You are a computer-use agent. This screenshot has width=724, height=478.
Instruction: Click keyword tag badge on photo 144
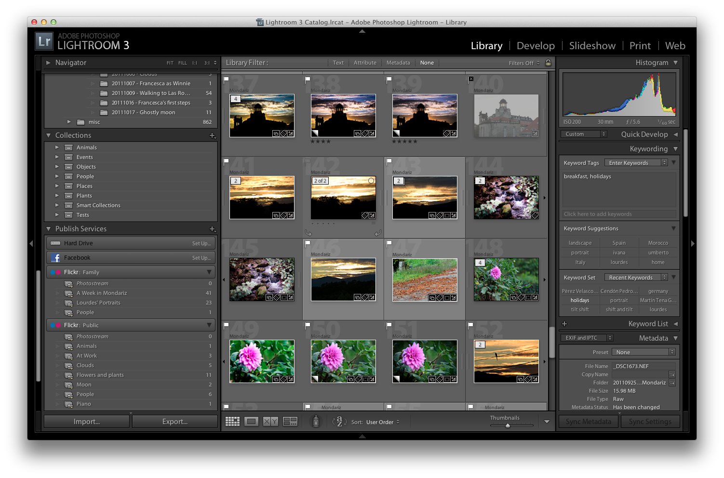tap(535, 215)
